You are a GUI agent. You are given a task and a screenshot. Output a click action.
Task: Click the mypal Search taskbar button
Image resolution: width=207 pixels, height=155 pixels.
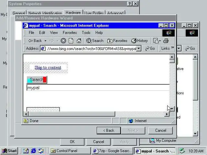155,151
